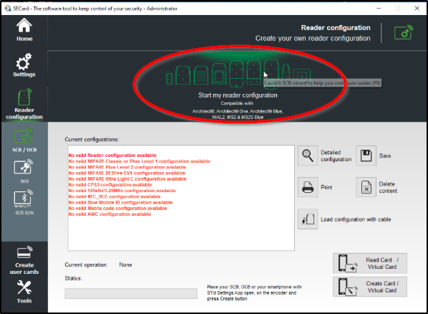Image resolution: width=428 pixels, height=314 pixels.
Task: Open the SKB key card section
Action: (24, 171)
